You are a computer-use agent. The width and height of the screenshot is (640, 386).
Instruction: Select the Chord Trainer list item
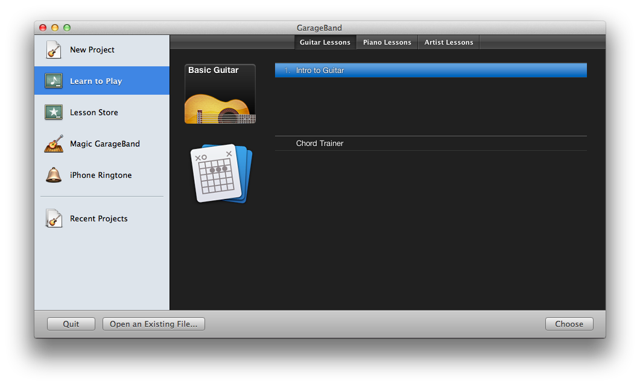click(430, 144)
